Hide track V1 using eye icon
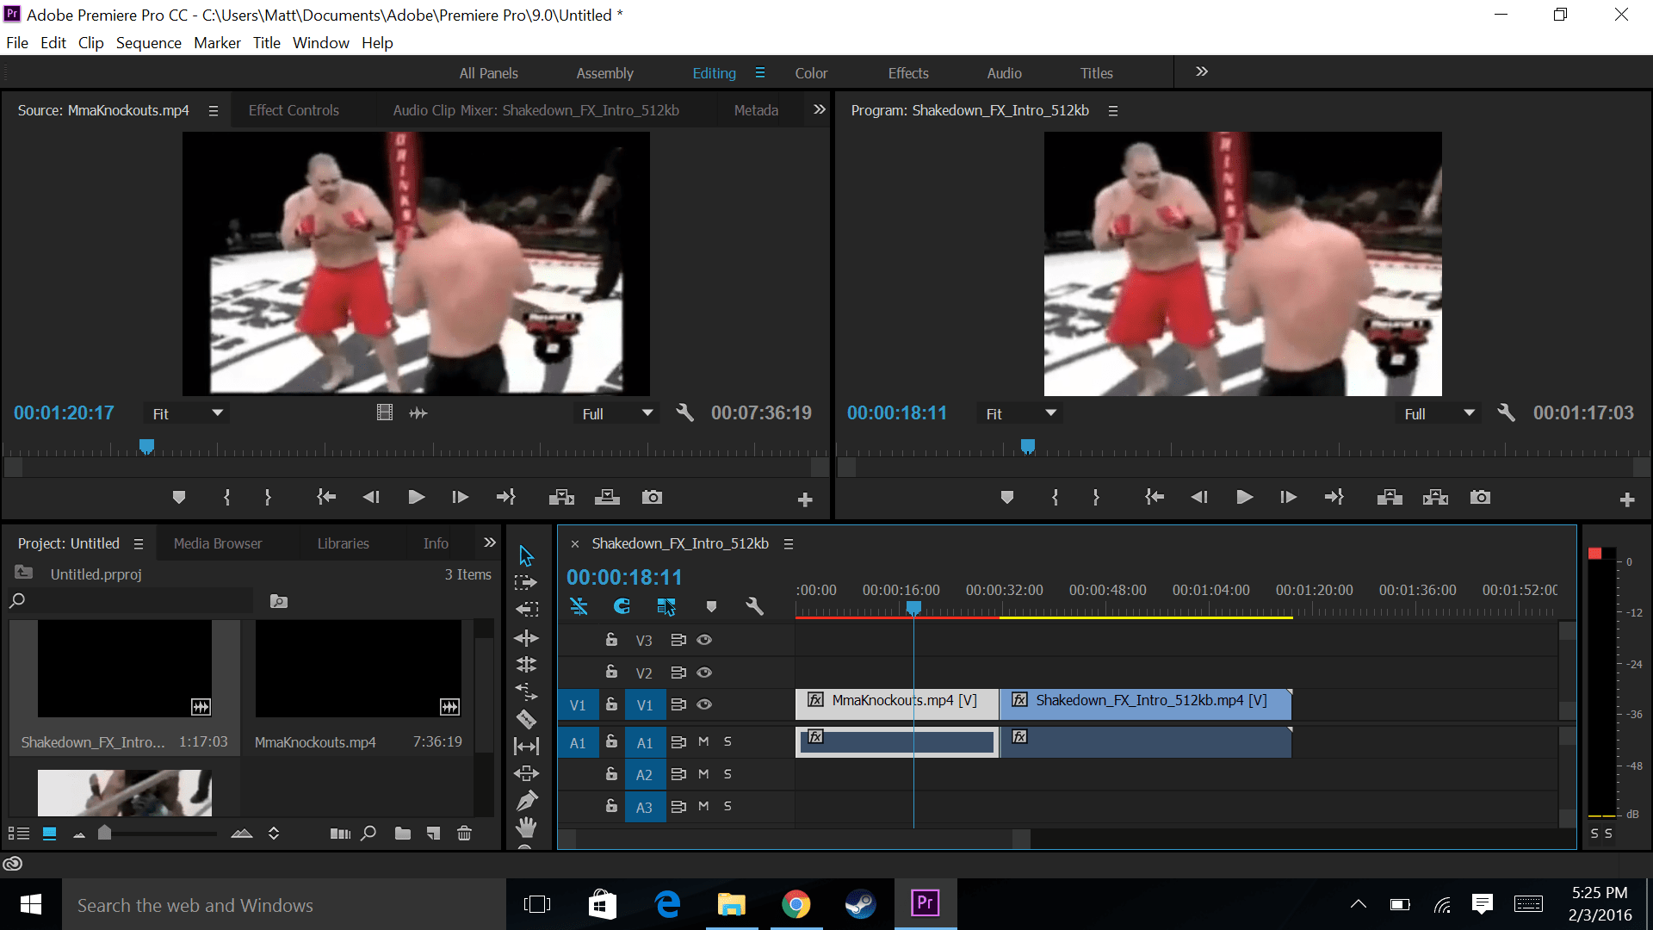This screenshot has height=930, width=1653. 704,704
